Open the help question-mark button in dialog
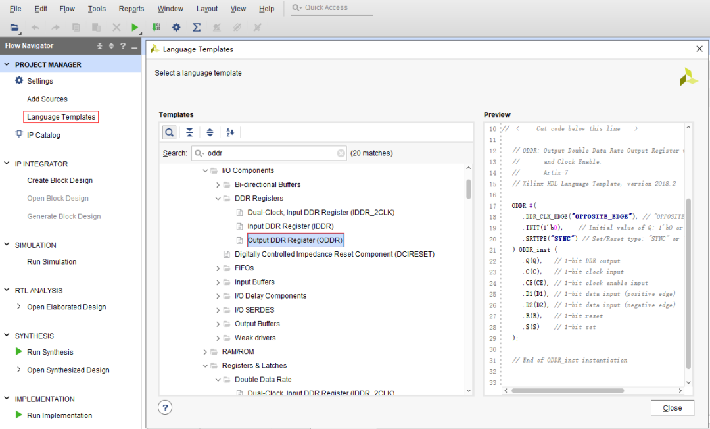 pos(165,407)
